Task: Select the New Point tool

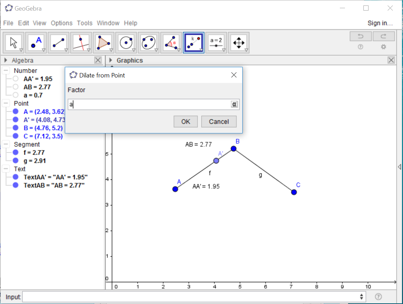Action: (x=36, y=43)
